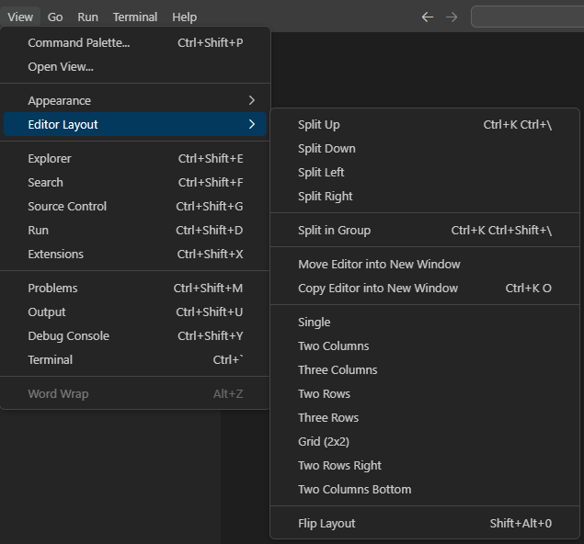Move Editor into New Window

[379, 264]
